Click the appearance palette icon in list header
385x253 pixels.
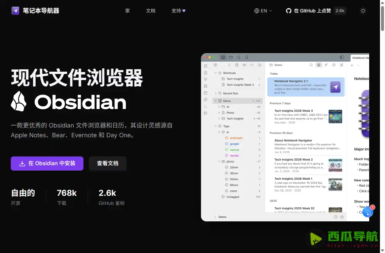334,65
